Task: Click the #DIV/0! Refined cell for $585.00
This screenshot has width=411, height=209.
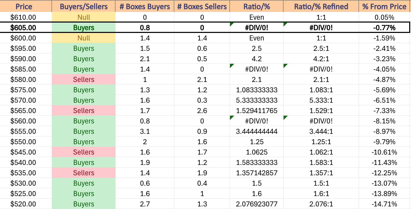Action: coord(321,69)
